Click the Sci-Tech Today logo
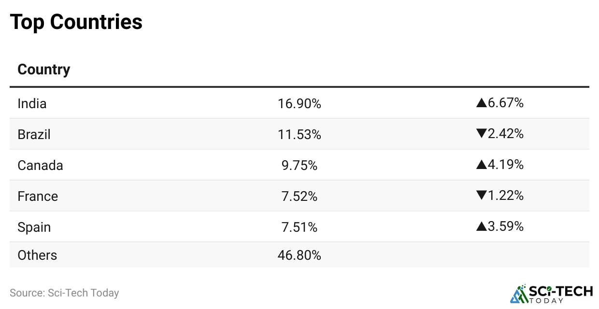 (551, 294)
